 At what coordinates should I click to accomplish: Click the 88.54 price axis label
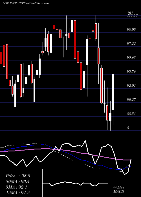pyautogui.click(x=132, y=114)
